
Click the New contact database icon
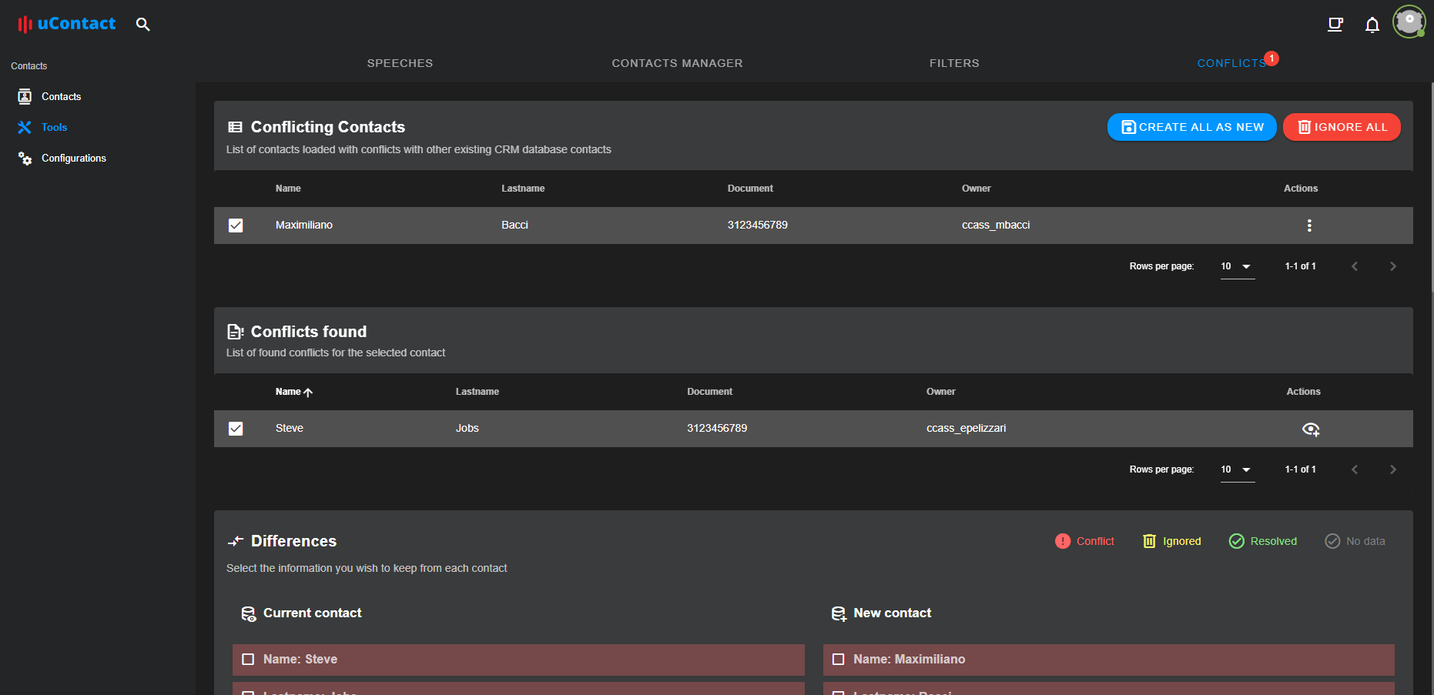pyautogui.click(x=839, y=613)
